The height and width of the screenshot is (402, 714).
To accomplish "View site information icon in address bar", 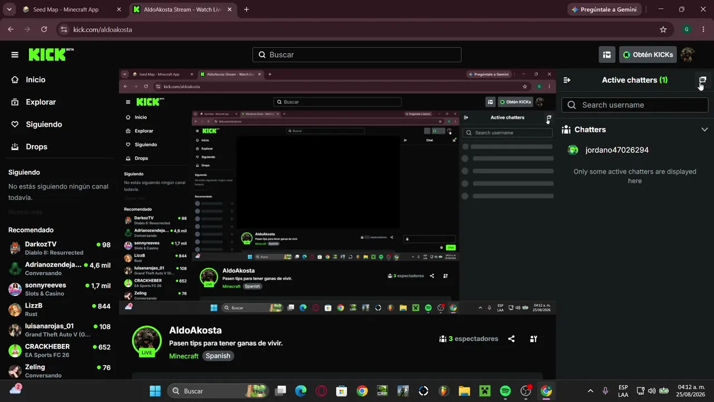I will [64, 30].
